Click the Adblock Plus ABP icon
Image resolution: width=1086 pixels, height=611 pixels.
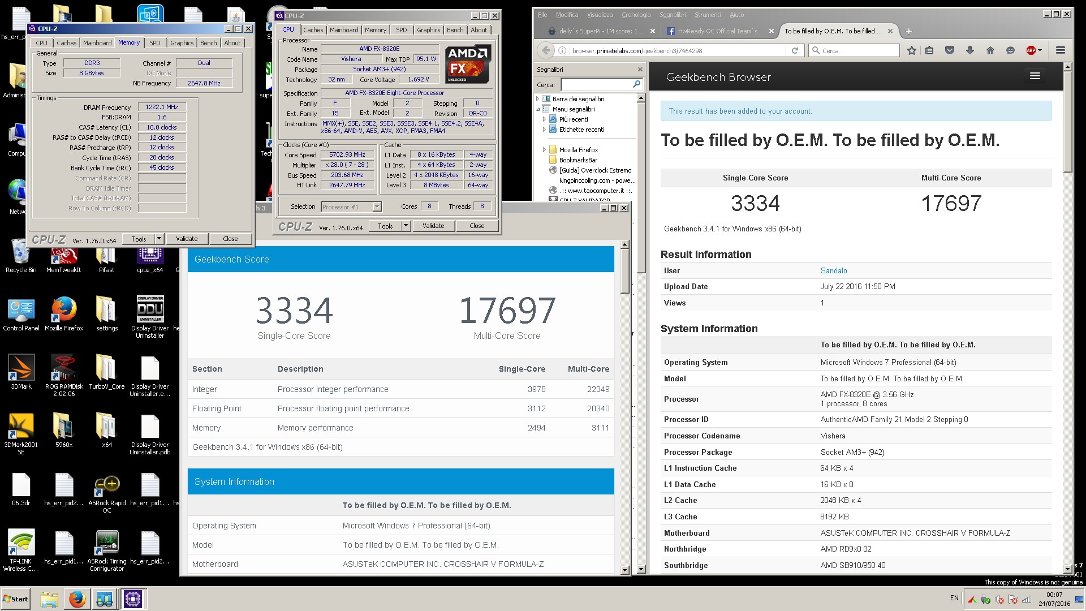click(x=1031, y=50)
